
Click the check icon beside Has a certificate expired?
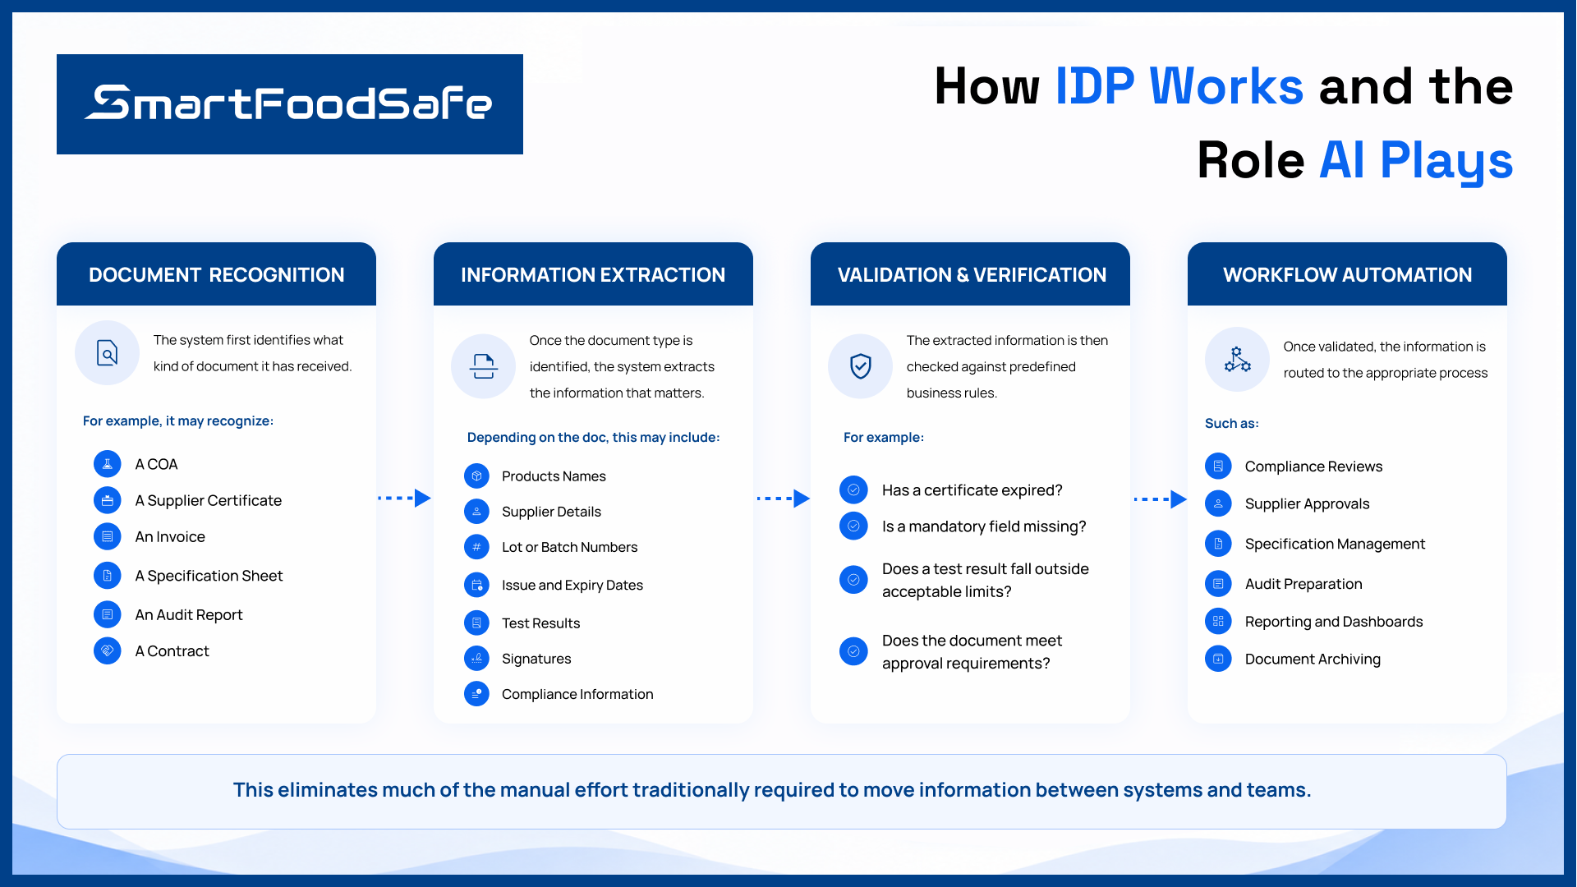tap(853, 490)
